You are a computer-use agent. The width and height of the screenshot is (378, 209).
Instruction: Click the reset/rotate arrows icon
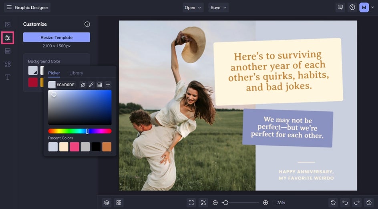[333, 203]
